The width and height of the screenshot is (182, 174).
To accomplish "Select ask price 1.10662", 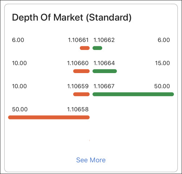I will [x=104, y=40].
